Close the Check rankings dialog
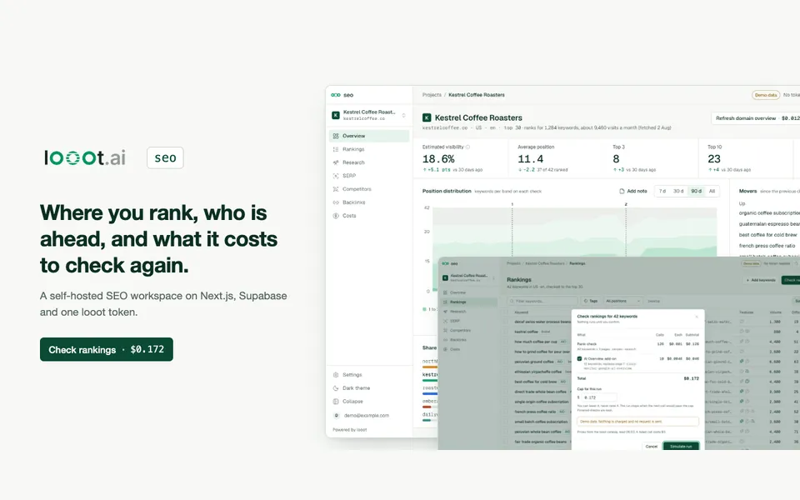Screen dimensions: 800x500 (x=697, y=317)
